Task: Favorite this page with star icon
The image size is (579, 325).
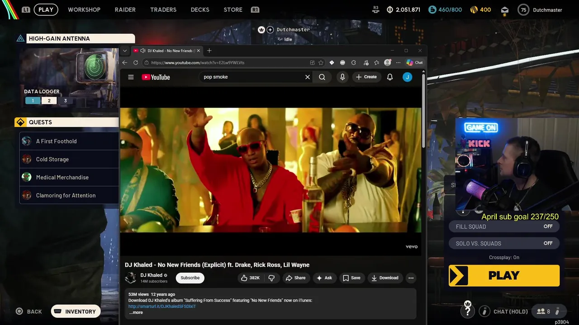Action: click(x=321, y=63)
